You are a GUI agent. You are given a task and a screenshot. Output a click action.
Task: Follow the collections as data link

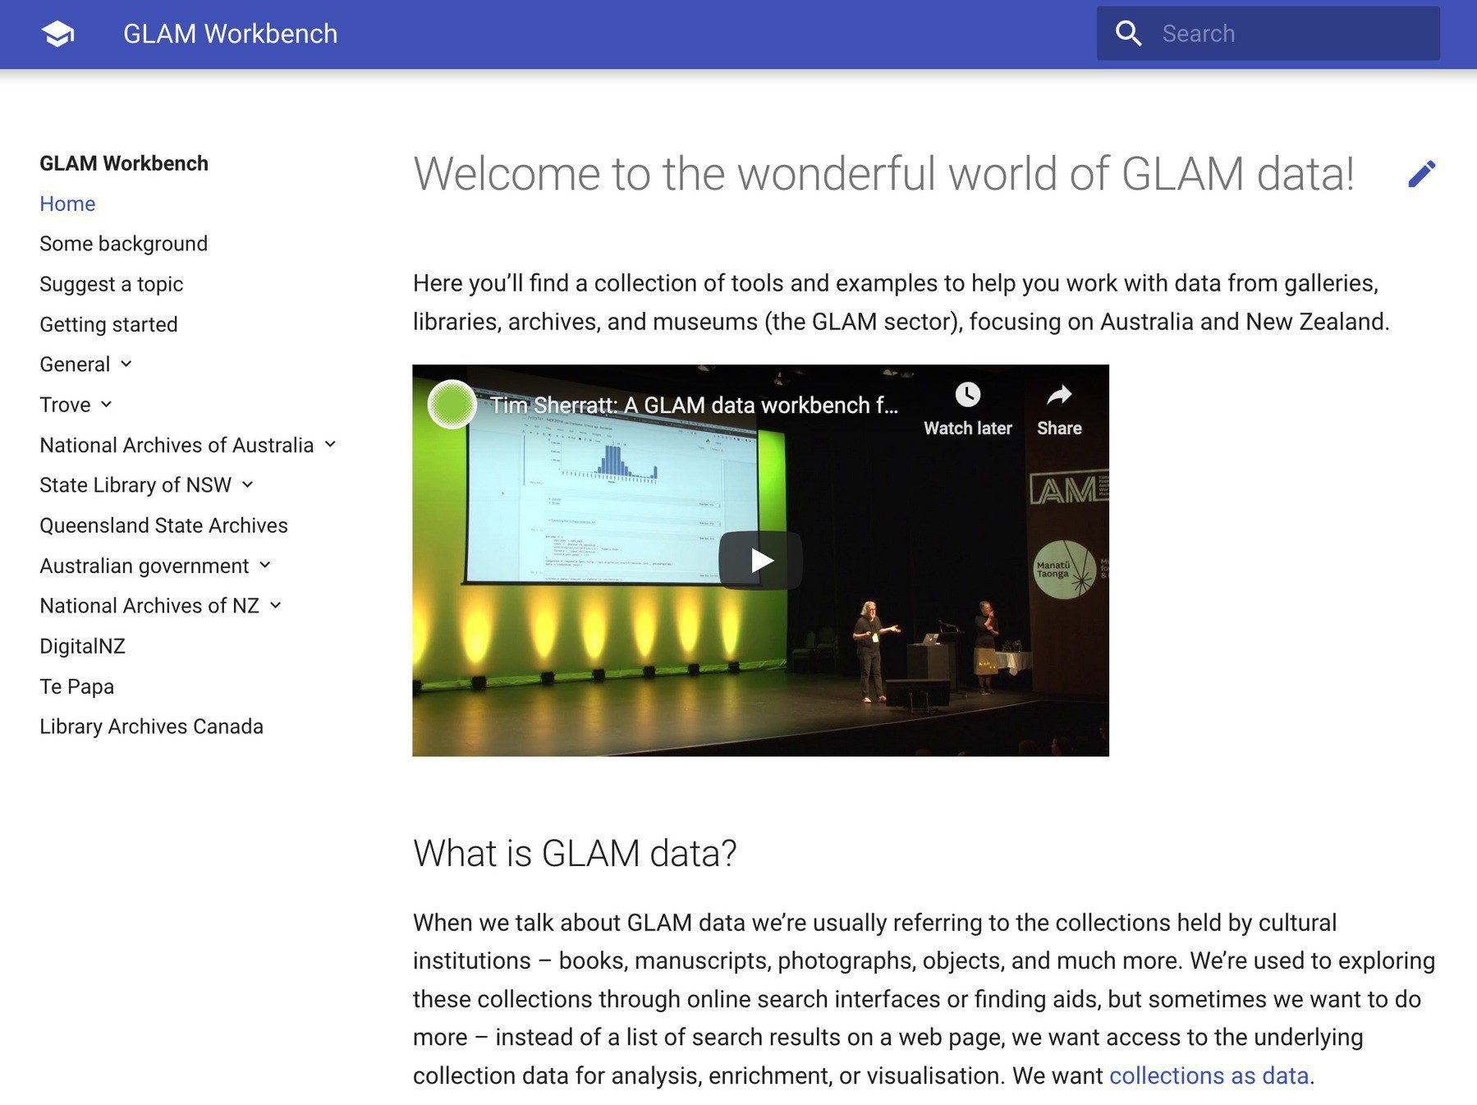coord(1209,1075)
